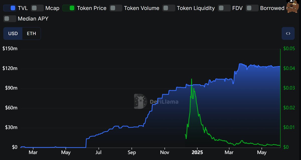Enable the FDV toggle
301x160 pixels.
[x=224, y=8]
